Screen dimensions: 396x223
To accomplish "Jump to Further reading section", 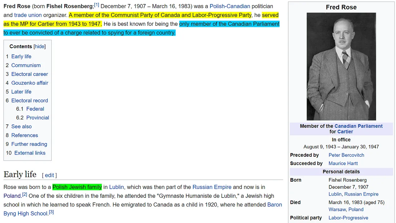I will [x=29, y=144].
